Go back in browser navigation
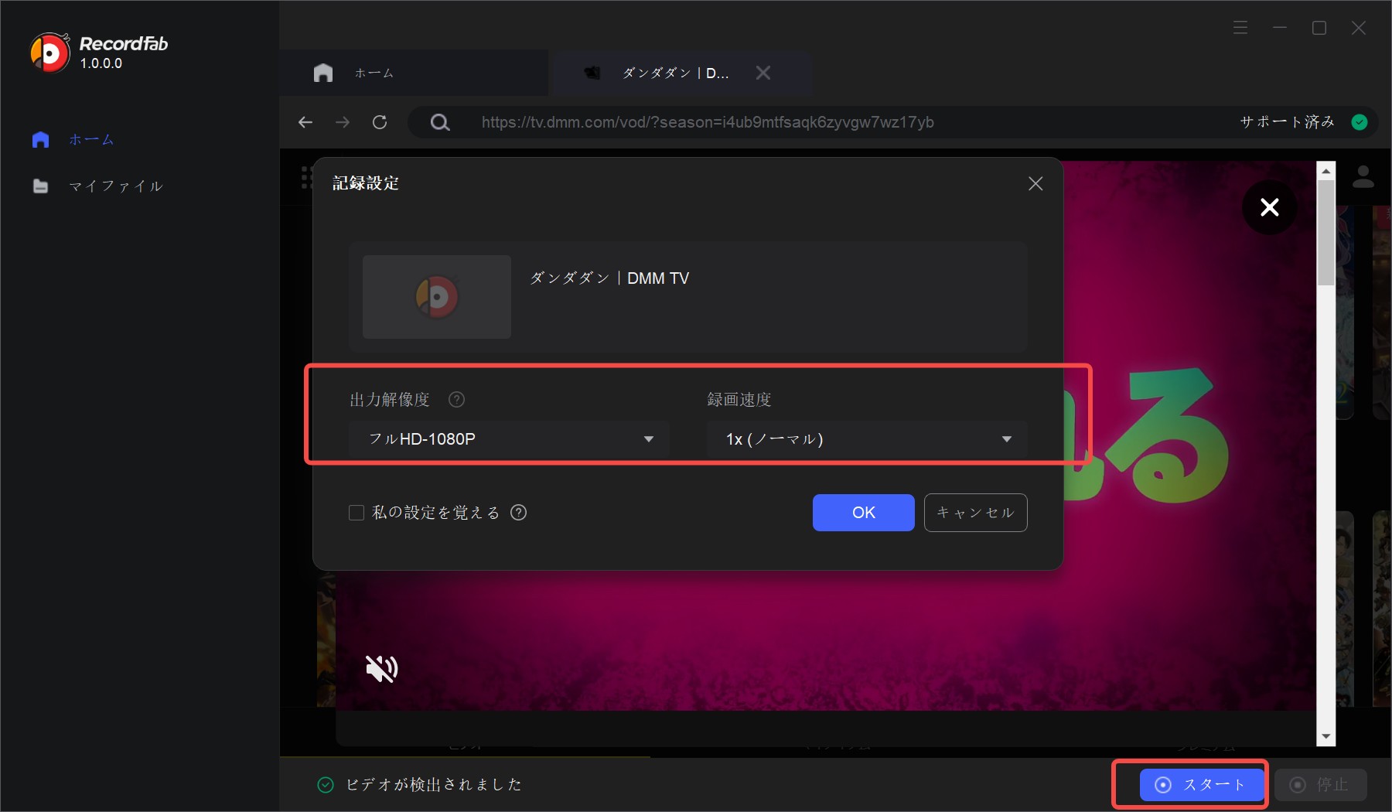Image resolution: width=1392 pixels, height=812 pixels. (x=305, y=122)
